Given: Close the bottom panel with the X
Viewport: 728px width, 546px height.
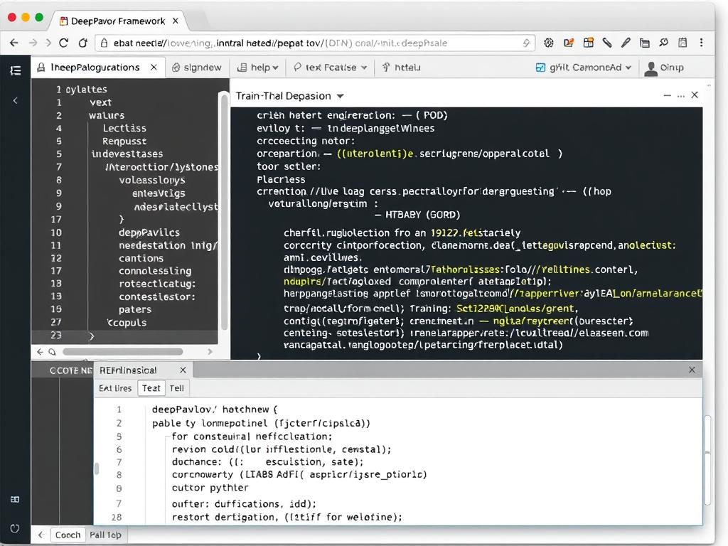Looking at the screenshot, I should (692, 370).
